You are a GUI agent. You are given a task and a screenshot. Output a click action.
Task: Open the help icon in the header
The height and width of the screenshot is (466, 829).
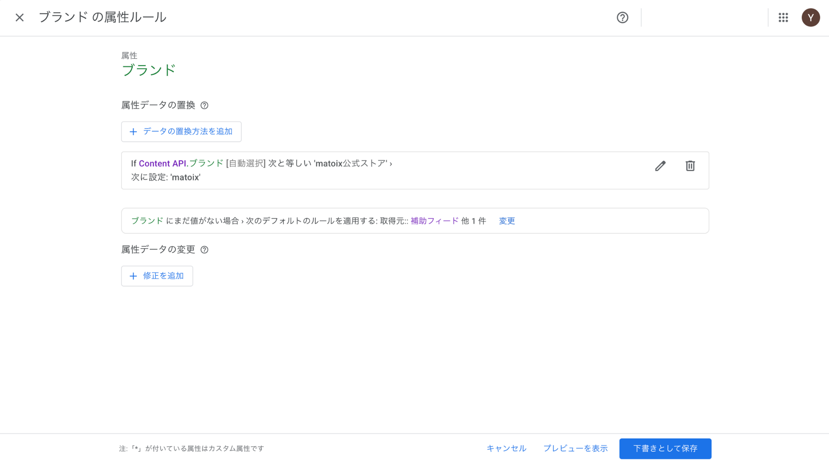click(622, 18)
